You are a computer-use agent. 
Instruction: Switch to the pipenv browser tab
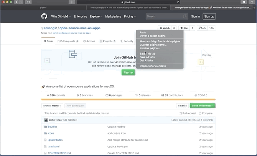click(x=43, y=8)
